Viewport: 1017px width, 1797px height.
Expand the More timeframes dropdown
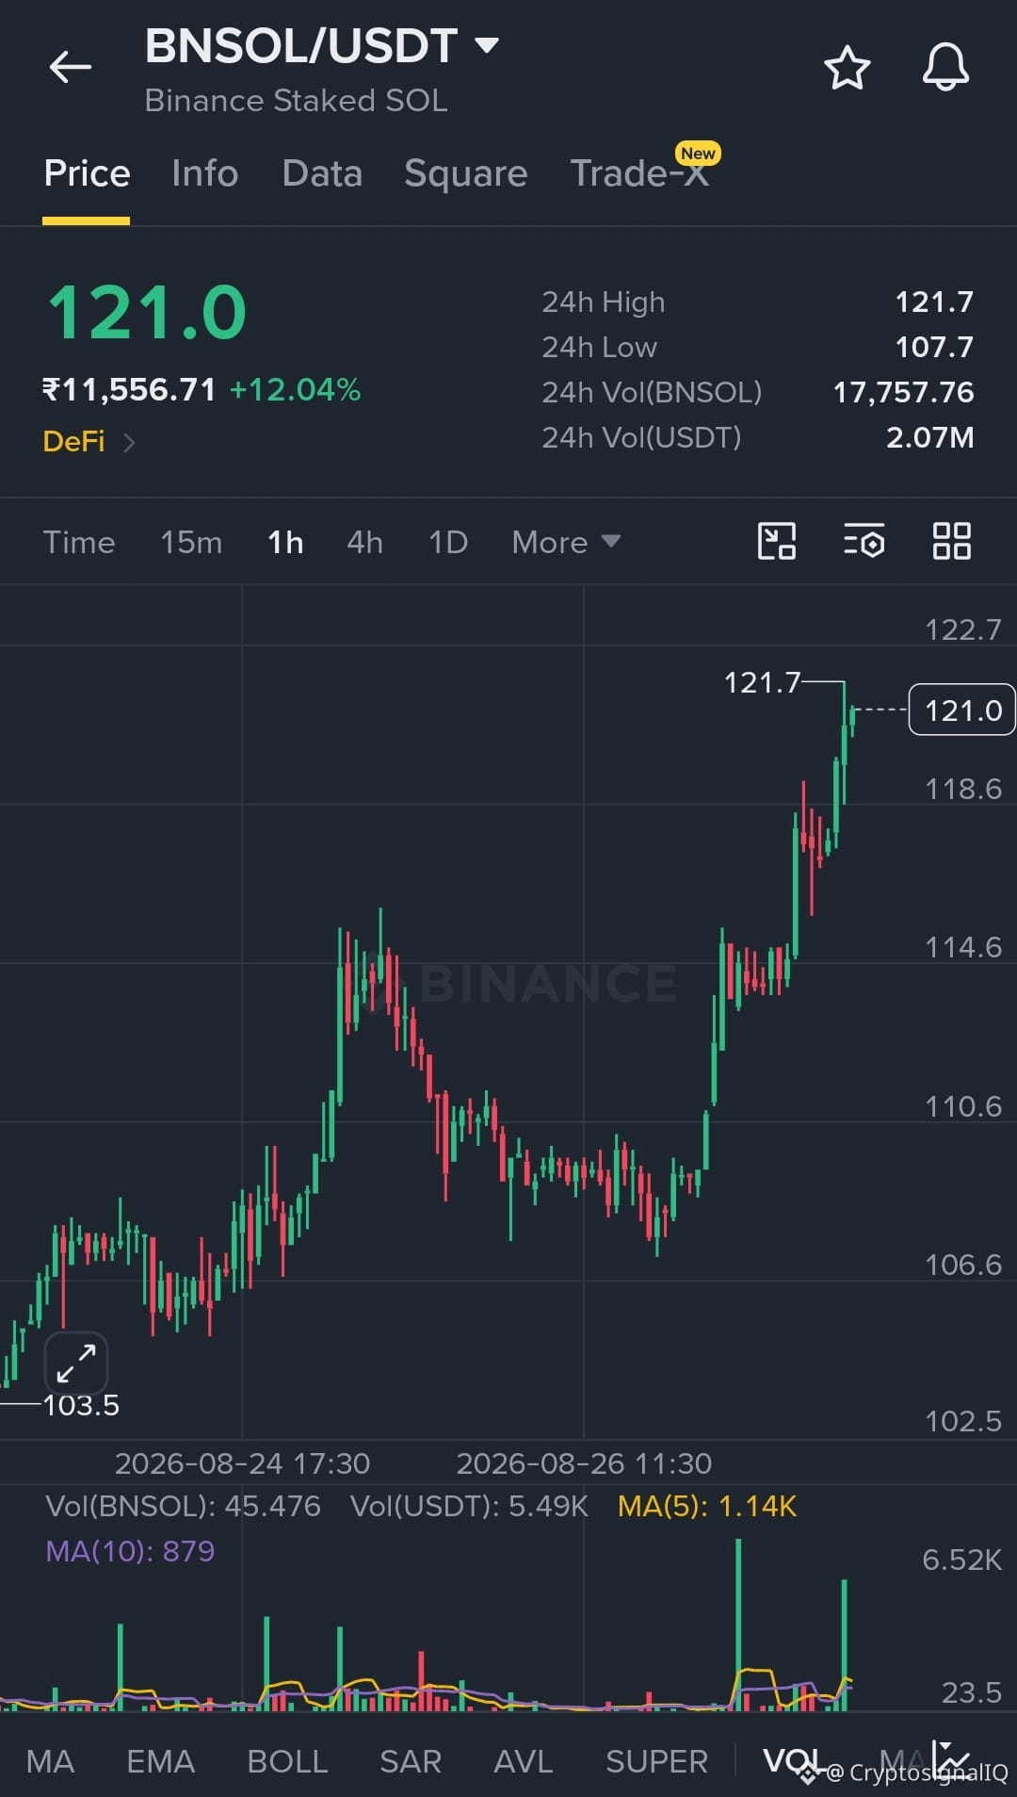pyautogui.click(x=566, y=543)
